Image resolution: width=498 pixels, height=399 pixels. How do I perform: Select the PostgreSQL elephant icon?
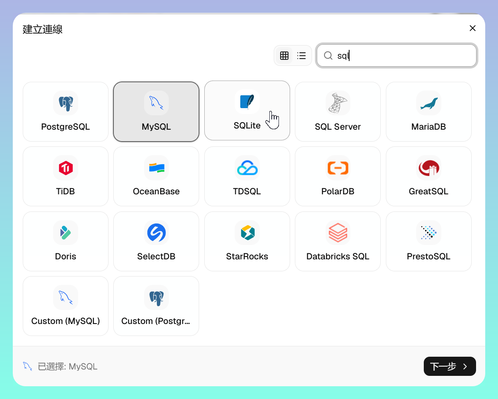click(66, 103)
